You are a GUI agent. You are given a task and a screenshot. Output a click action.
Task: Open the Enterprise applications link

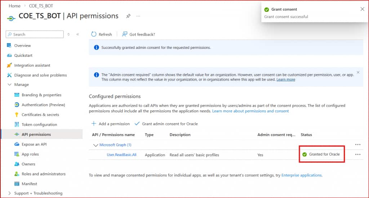coord(301,175)
